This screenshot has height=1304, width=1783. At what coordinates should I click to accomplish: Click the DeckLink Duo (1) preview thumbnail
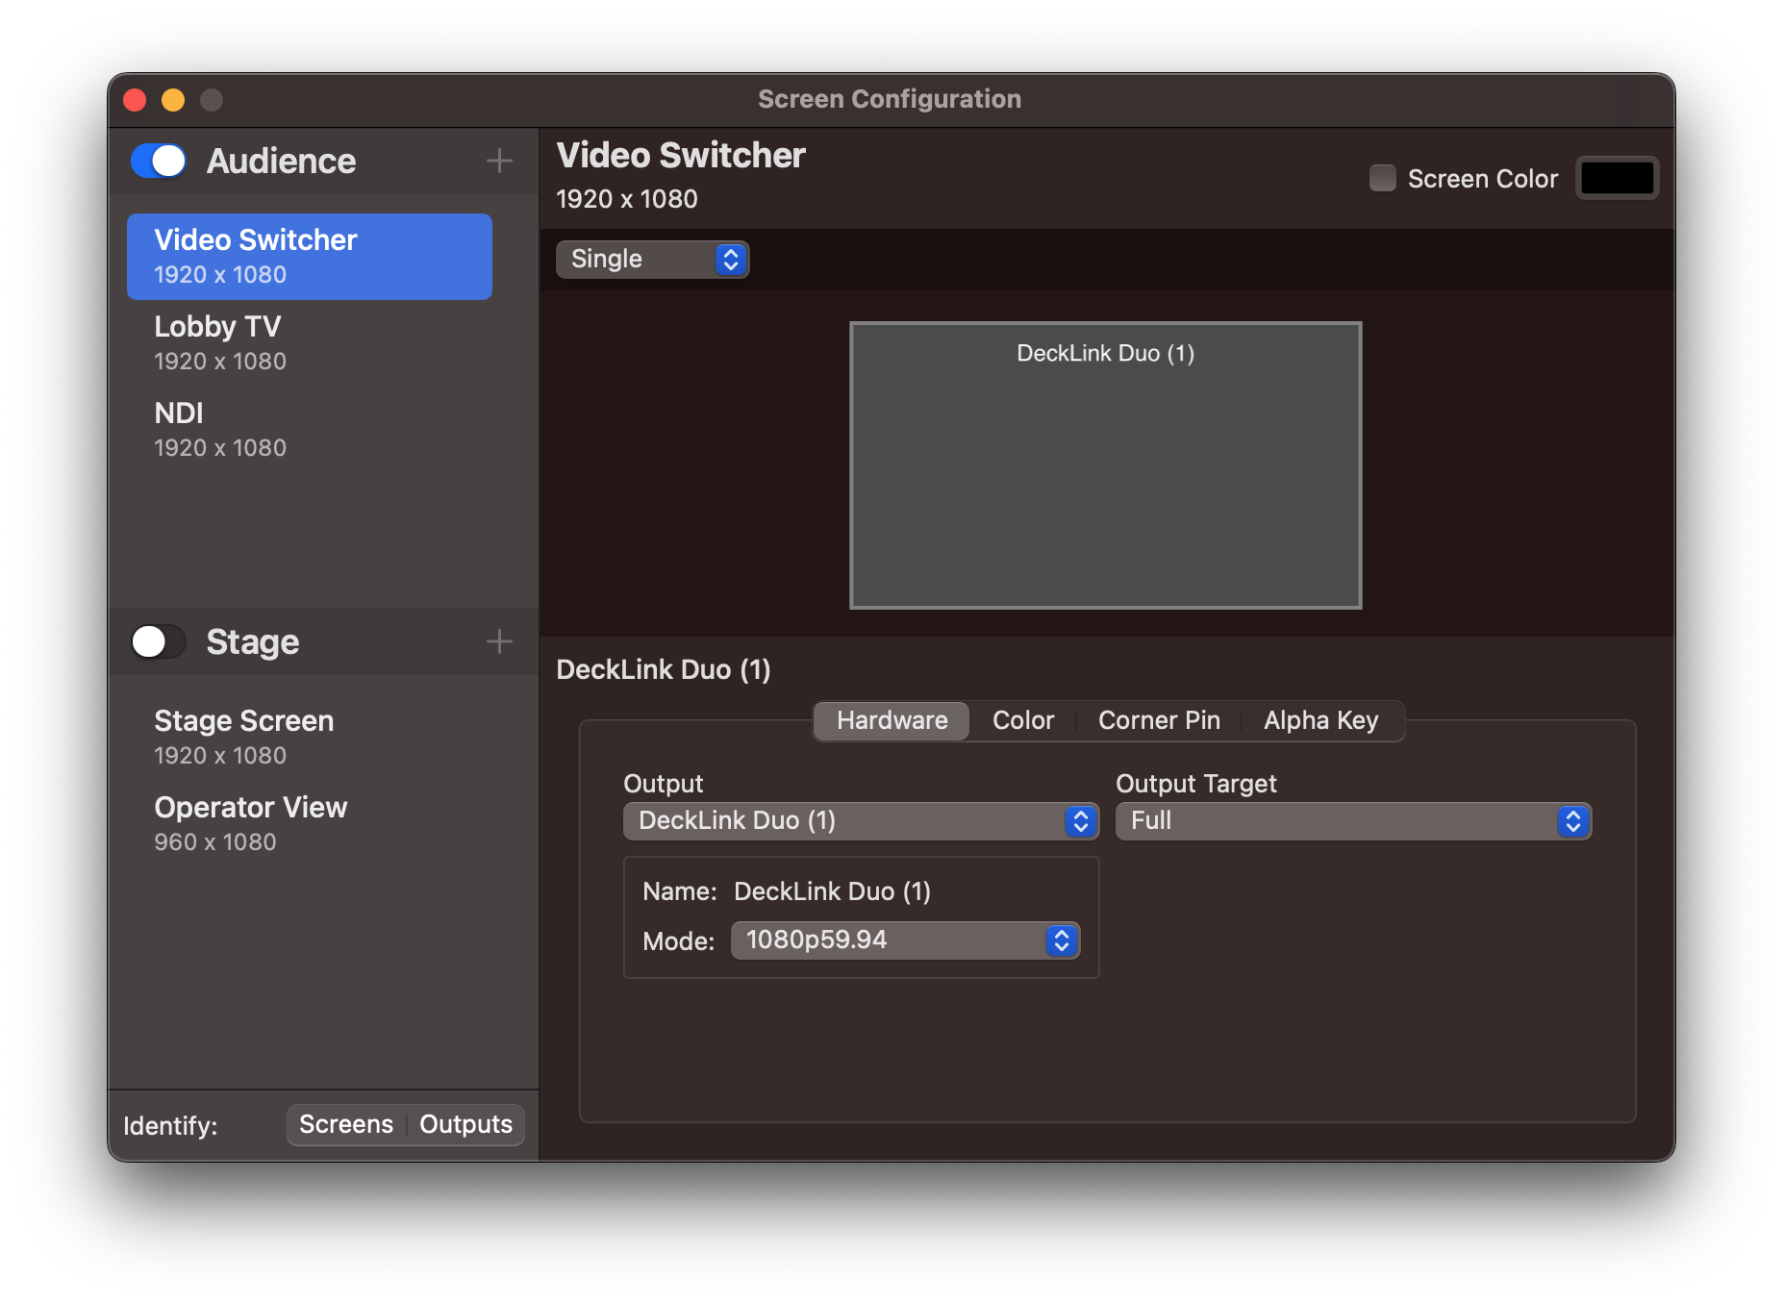[1106, 465]
